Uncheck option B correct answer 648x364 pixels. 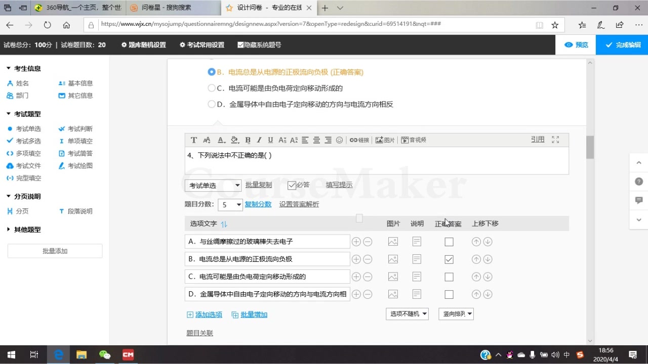(449, 259)
